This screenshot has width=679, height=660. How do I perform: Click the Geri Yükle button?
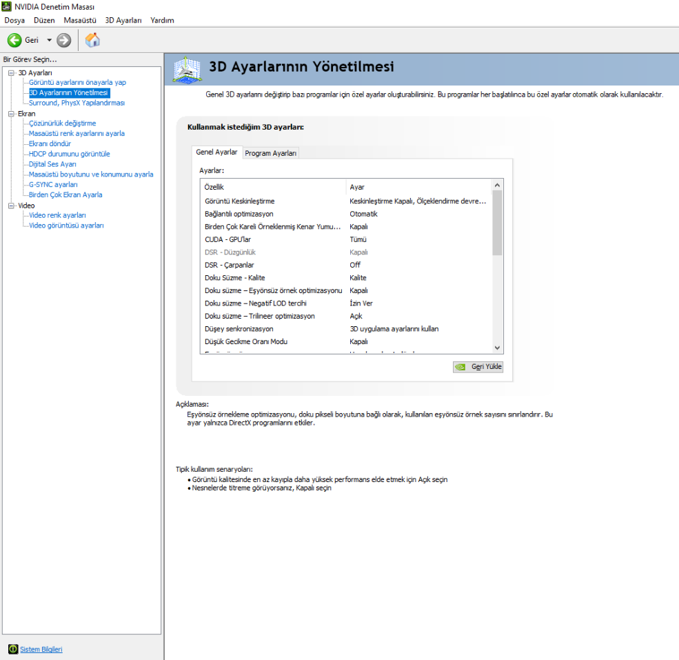478,367
